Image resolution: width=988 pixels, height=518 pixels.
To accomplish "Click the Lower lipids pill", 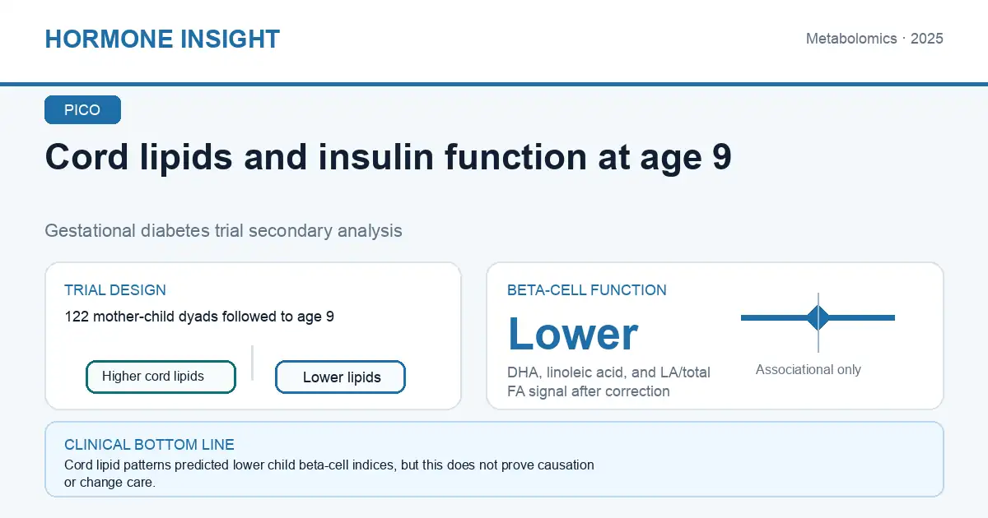I will click(340, 377).
